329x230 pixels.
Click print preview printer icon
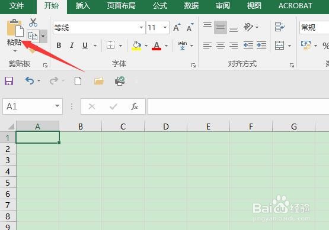click(120, 81)
